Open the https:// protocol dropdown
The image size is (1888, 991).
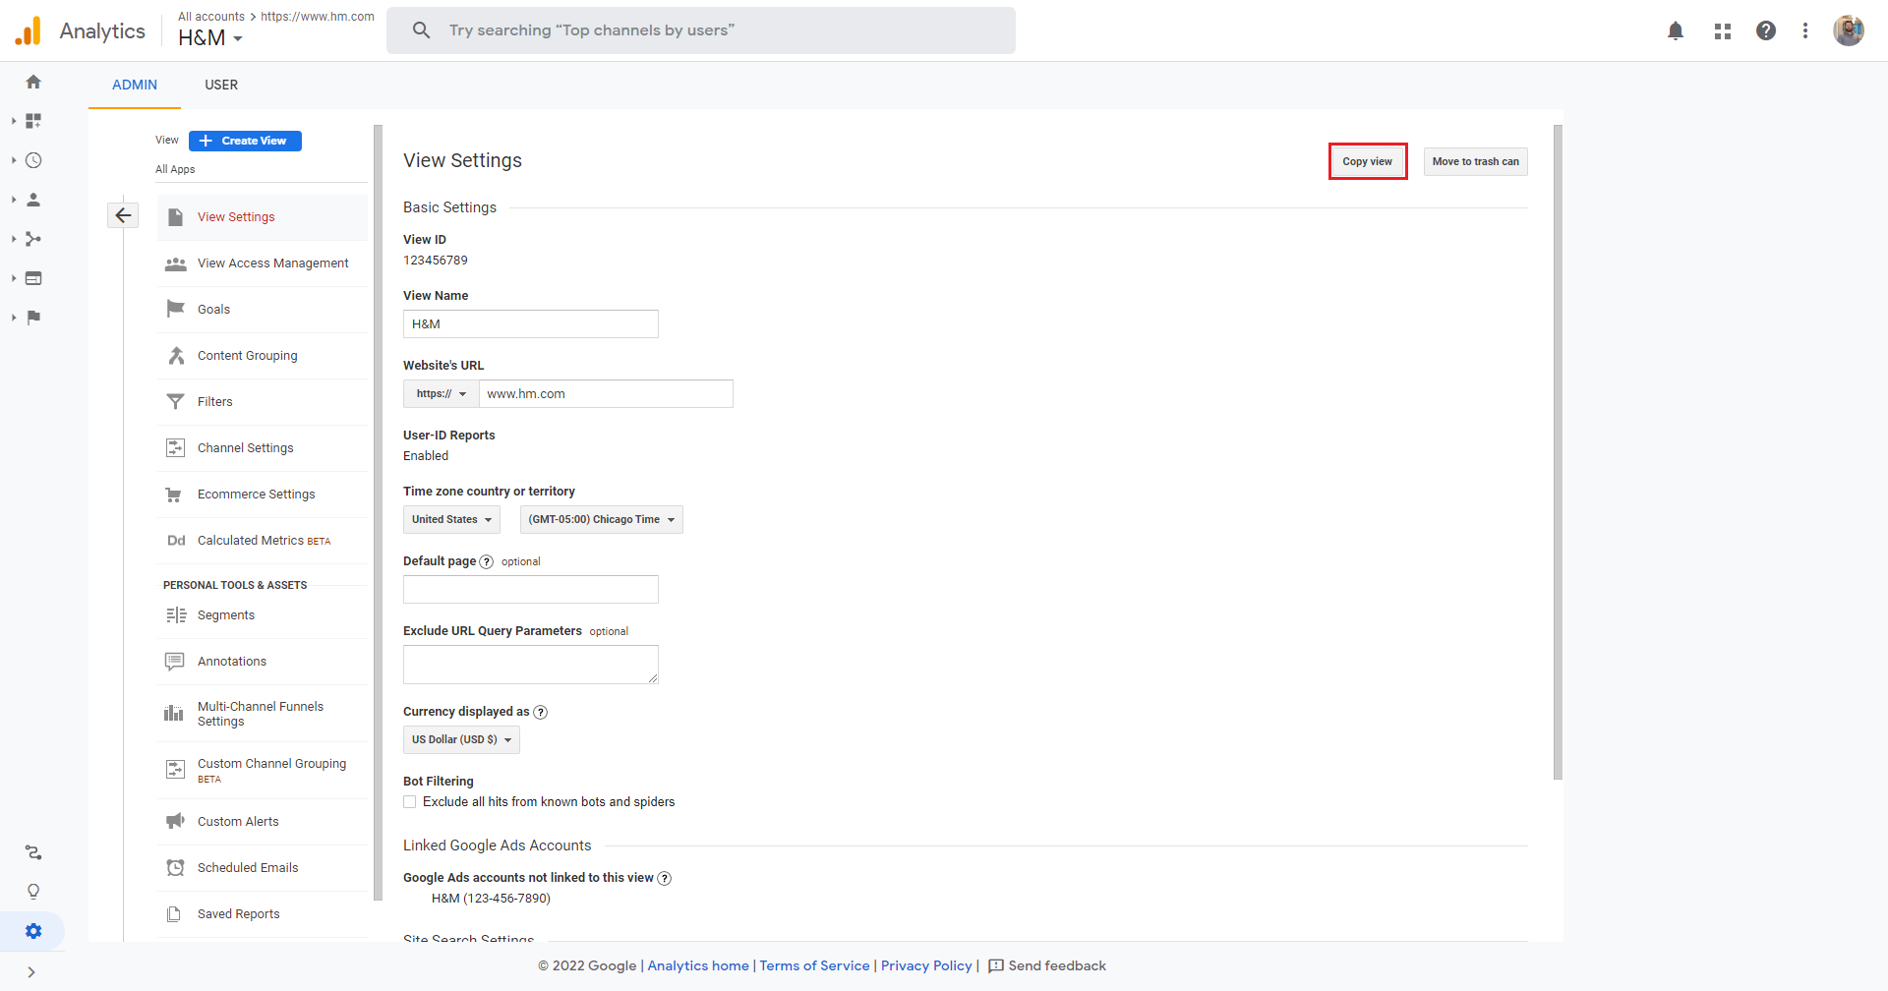[x=441, y=393]
